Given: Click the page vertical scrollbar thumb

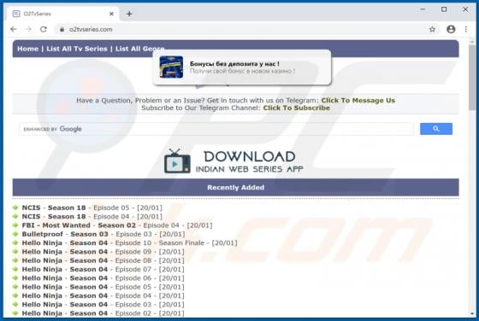Looking at the screenshot, I should [x=472, y=78].
